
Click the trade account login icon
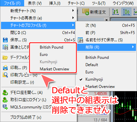click(5, 100)
